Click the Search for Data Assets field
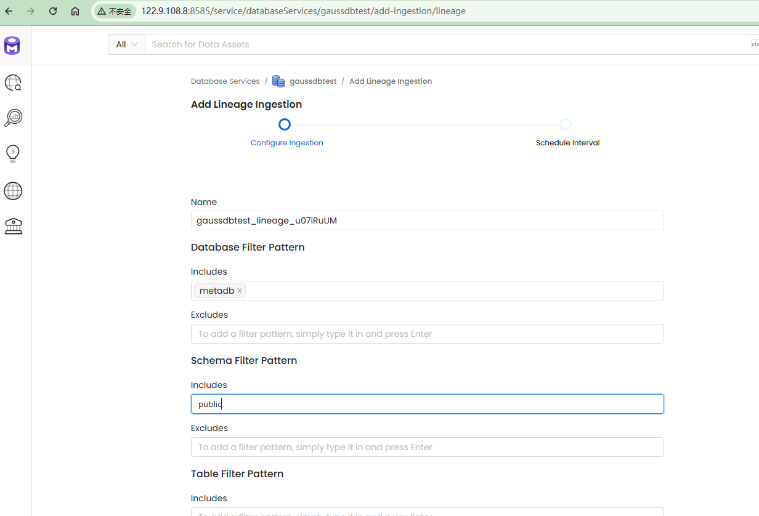 (444, 44)
